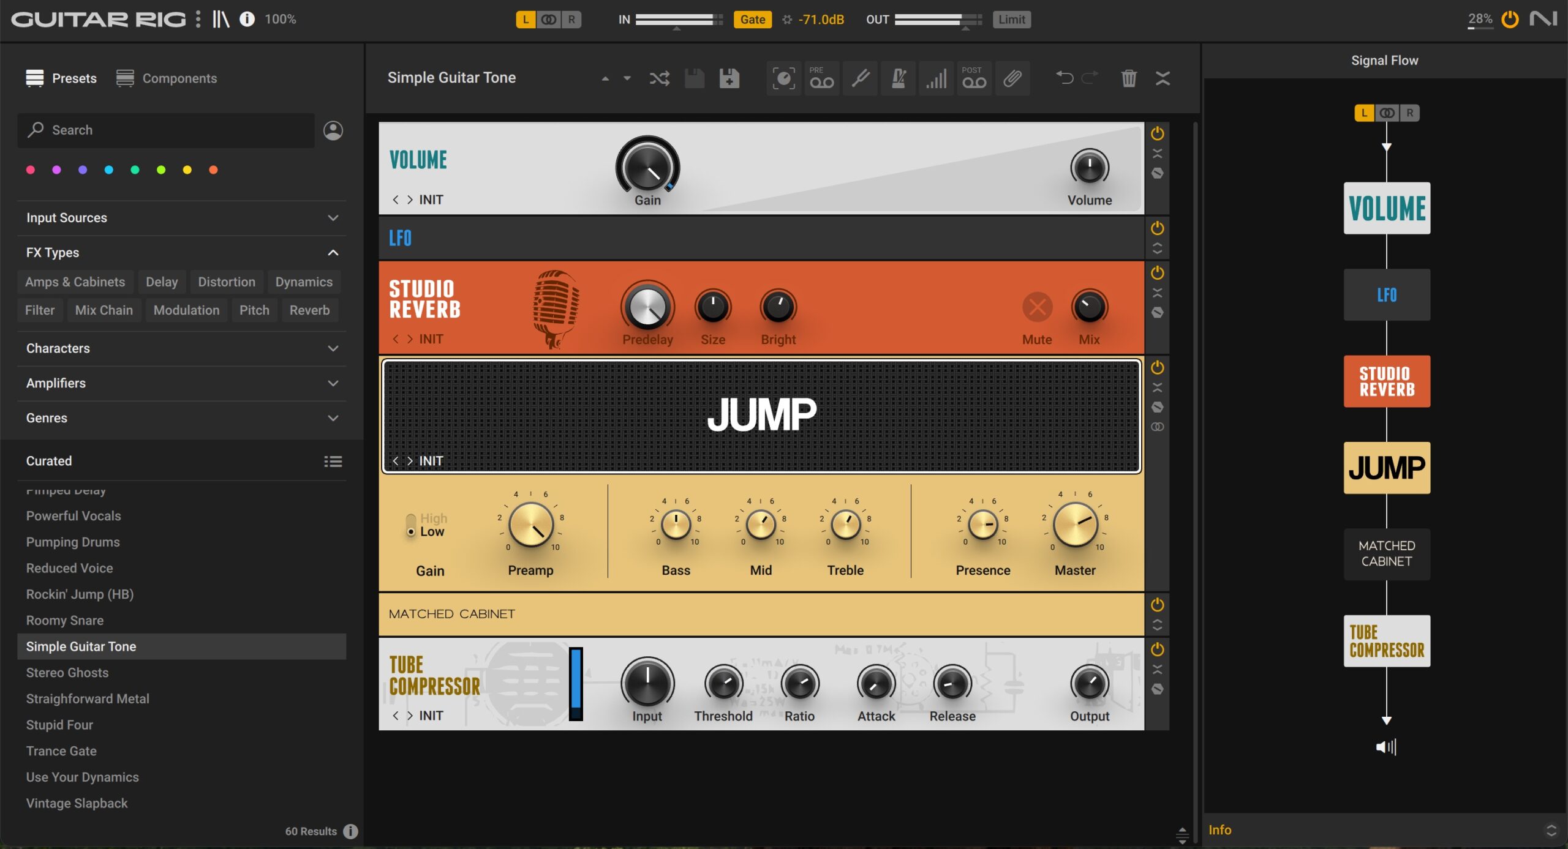1568x849 pixels.
Task: Toggle the Gate button in header
Action: (x=752, y=20)
